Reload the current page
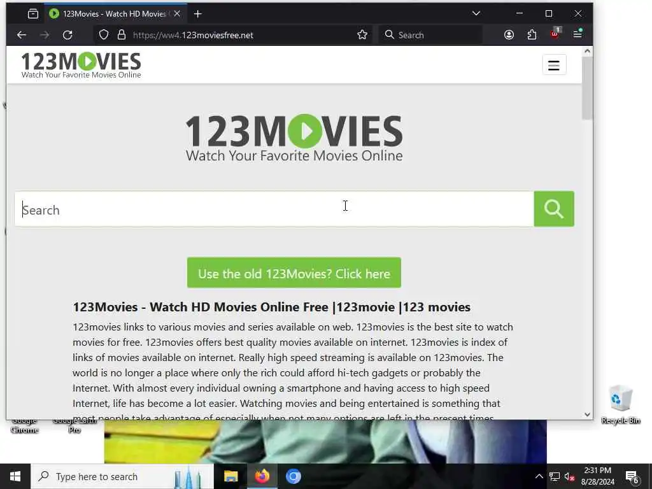The width and height of the screenshot is (652, 489). pyautogui.click(x=67, y=35)
